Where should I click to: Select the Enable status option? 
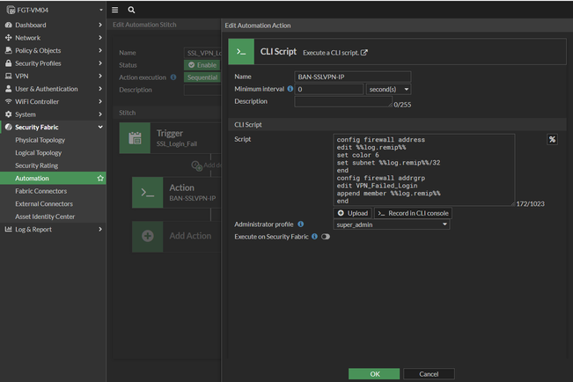(x=202, y=65)
